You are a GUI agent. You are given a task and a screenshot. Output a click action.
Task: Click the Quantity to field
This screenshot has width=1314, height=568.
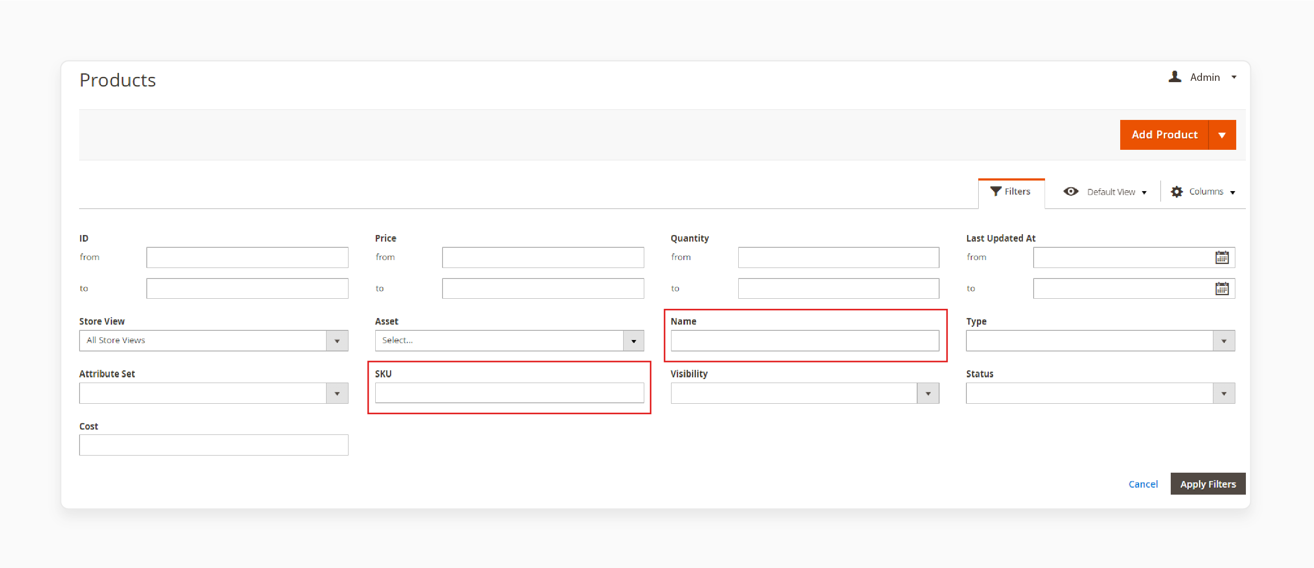(x=838, y=289)
